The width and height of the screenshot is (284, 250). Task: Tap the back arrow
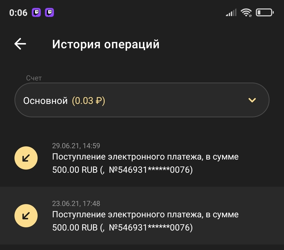(20, 44)
